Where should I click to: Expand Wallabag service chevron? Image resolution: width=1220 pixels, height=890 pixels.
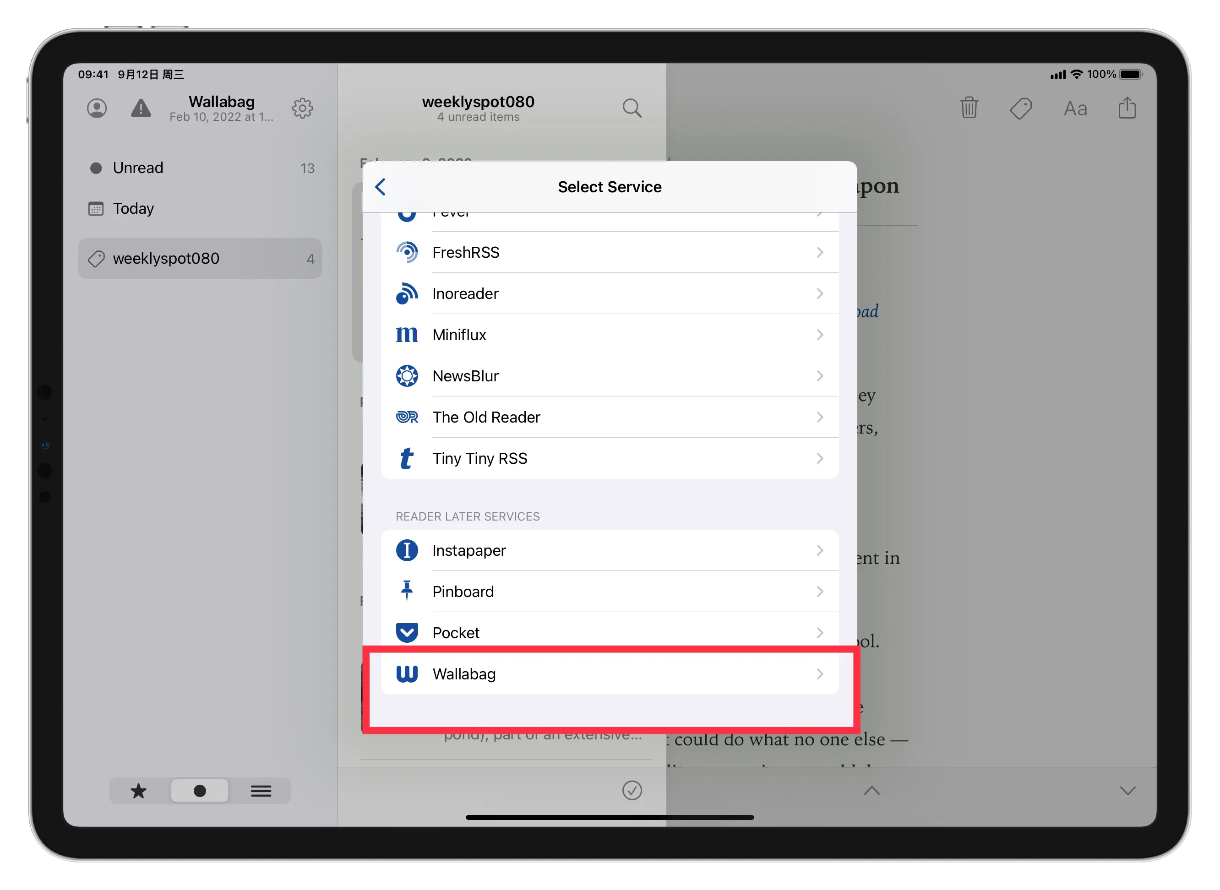pos(820,674)
